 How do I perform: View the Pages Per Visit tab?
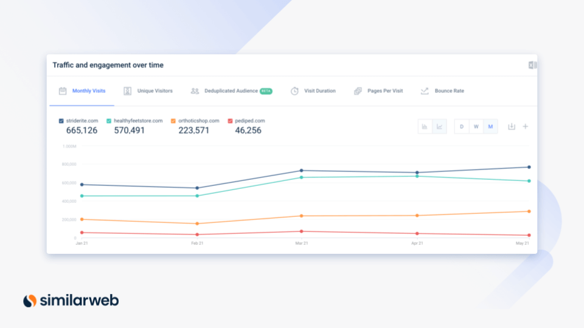[378, 91]
